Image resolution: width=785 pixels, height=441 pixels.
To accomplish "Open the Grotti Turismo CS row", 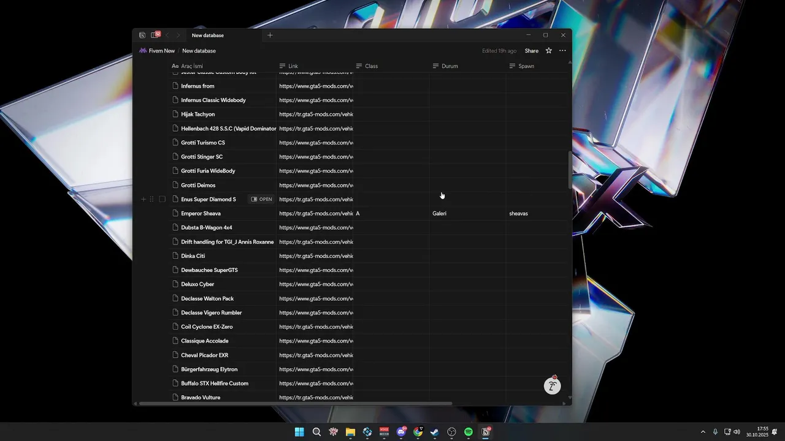I will click(x=203, y=143).
